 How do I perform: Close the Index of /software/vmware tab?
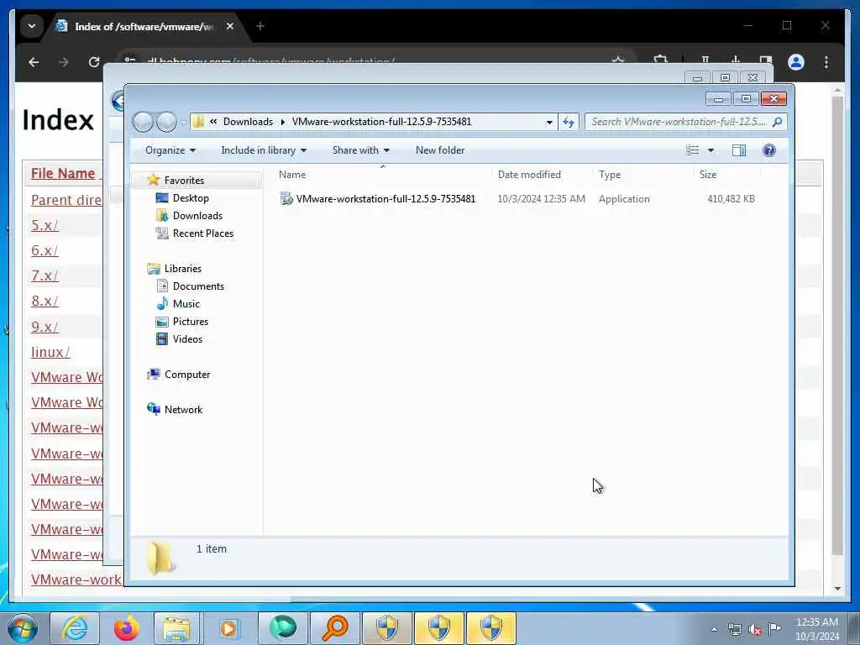pyautogui.click(x=230, y=26)
